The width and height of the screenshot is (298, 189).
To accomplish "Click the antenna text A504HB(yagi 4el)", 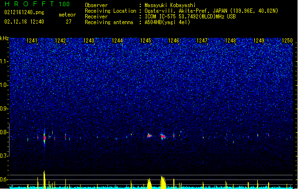I will click(167, 22).
